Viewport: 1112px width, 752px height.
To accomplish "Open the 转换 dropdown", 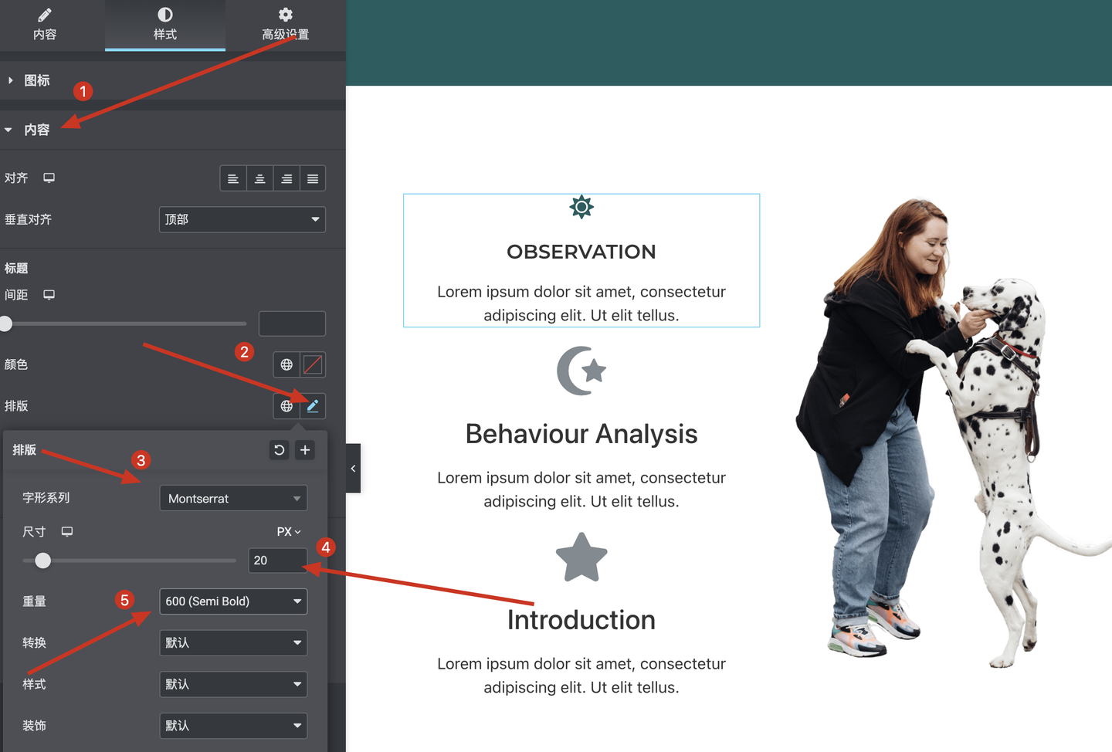I will tap(233, 642).
